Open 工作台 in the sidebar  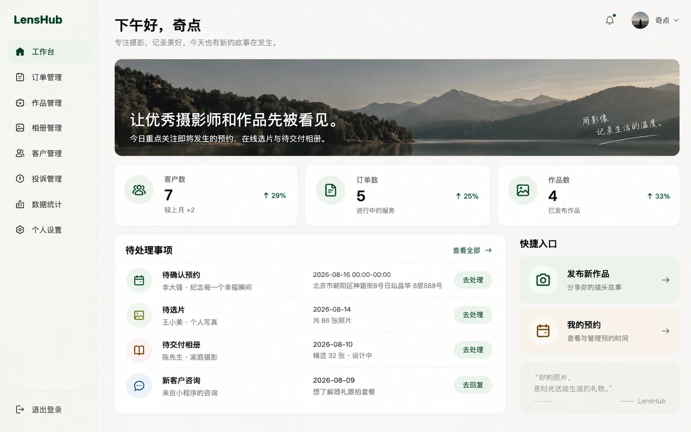pos(49,52)
